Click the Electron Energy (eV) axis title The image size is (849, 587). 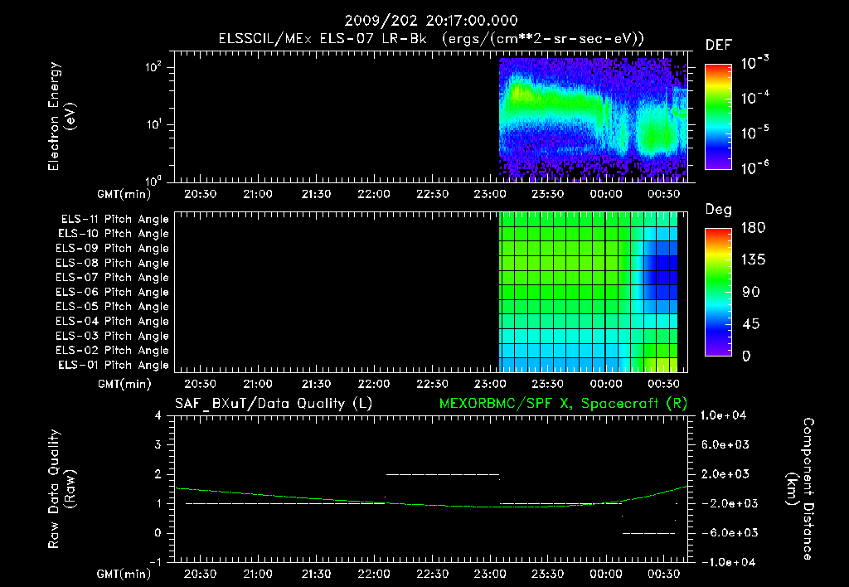(61, 116)
